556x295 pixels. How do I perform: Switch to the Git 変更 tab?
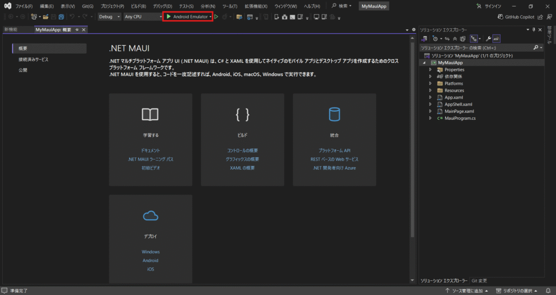(479, 281)
